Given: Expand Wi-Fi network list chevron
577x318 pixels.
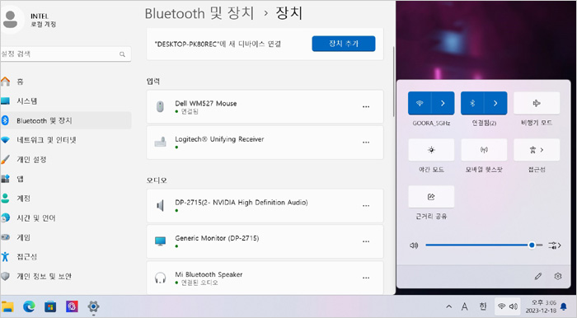Looking at the screenshot, I should click(443, 103).
